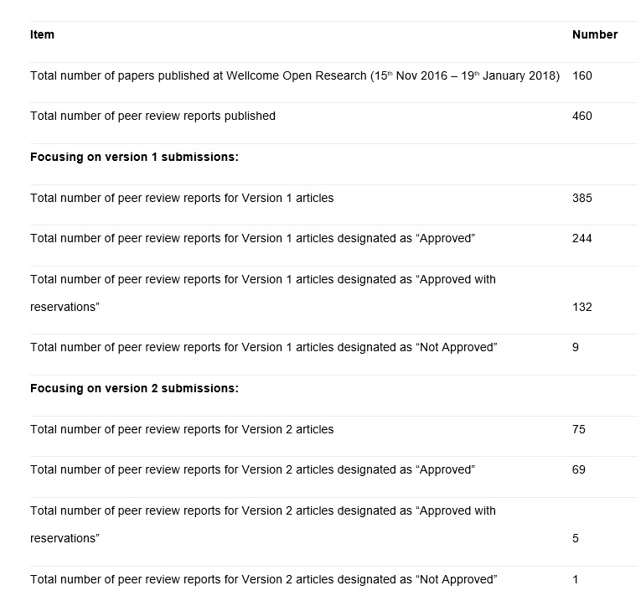Select the Version 1 "Not Approved" row text
The width and height of the screenshot is (641, 601).
263,347
